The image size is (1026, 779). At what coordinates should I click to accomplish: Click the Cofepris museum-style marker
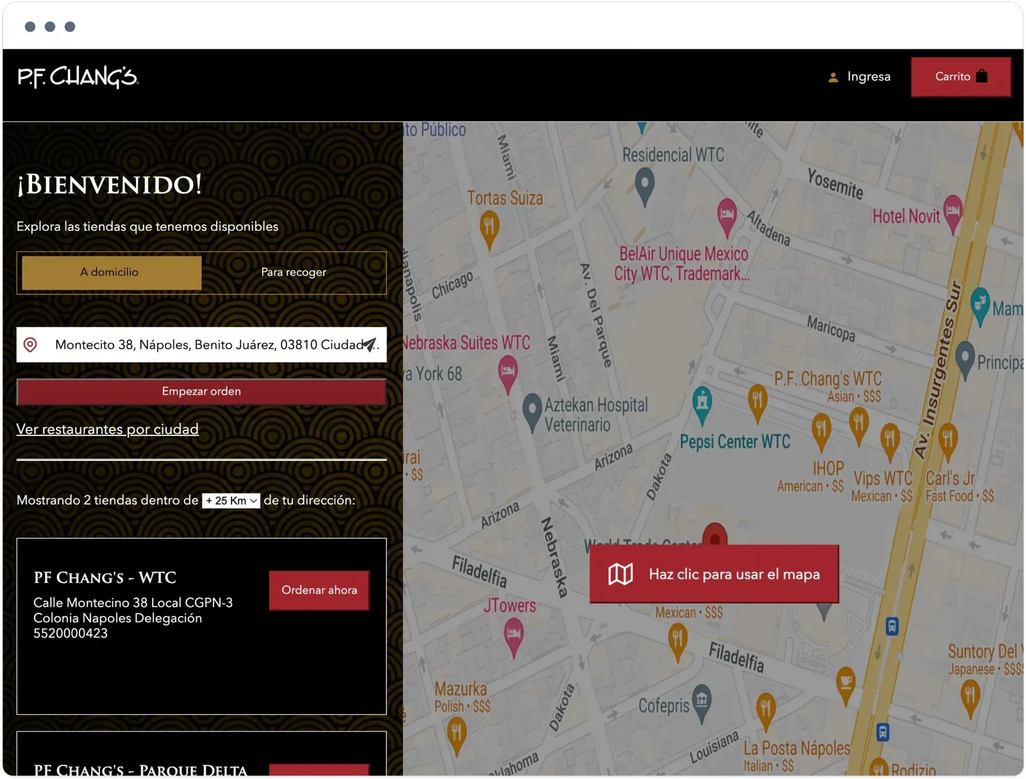(702, 703)
